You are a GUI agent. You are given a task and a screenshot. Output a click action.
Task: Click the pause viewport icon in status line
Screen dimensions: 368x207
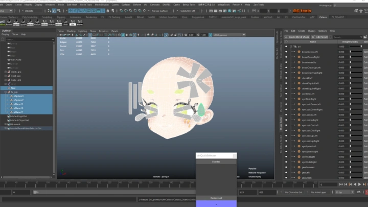click(244, 11)
